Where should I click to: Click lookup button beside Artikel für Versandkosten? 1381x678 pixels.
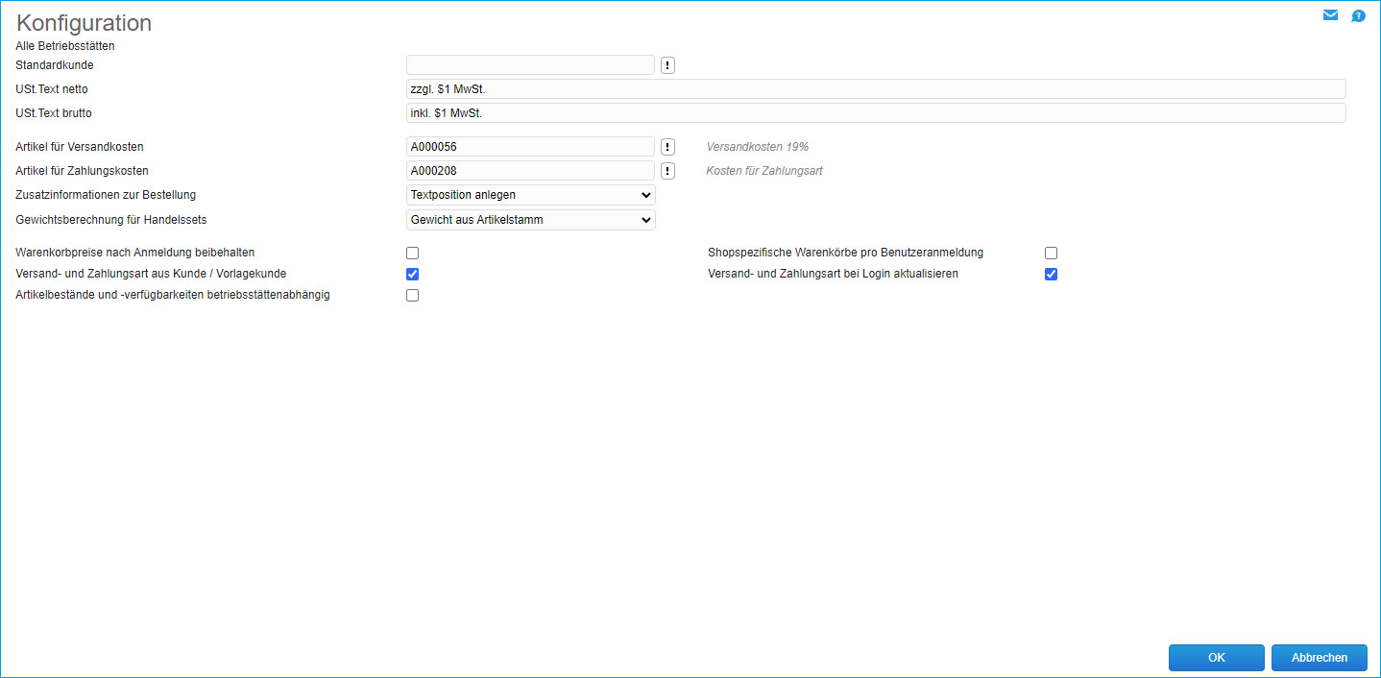[668, 147]
